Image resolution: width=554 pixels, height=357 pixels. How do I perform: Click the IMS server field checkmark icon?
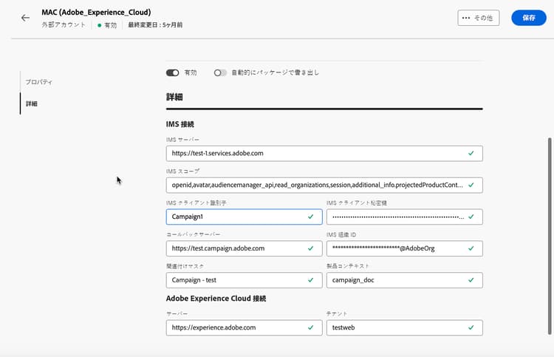471,153
